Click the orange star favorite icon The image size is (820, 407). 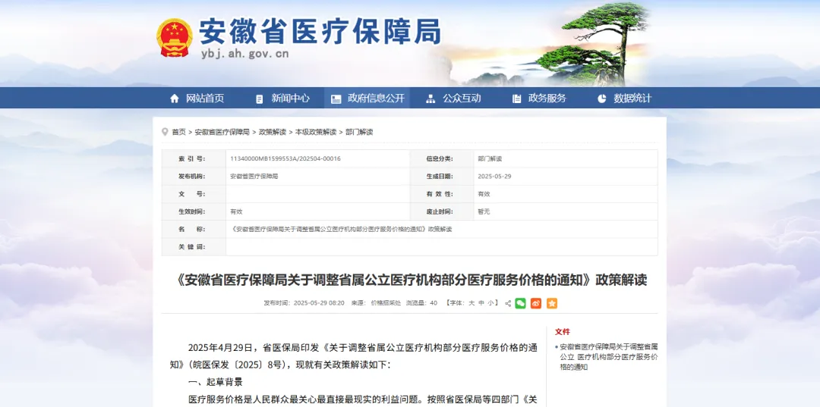552,303
